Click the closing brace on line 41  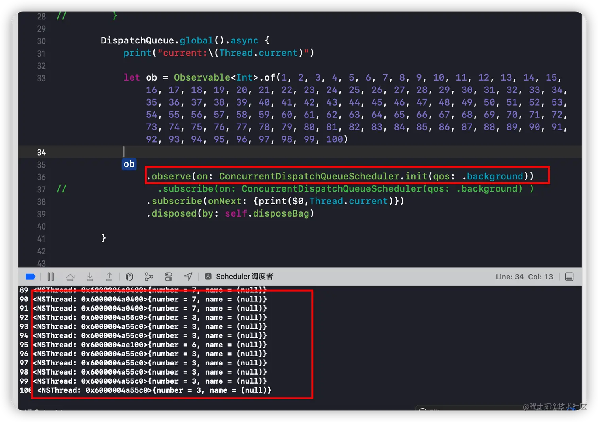pyautogui.click(x=104, y=238)
